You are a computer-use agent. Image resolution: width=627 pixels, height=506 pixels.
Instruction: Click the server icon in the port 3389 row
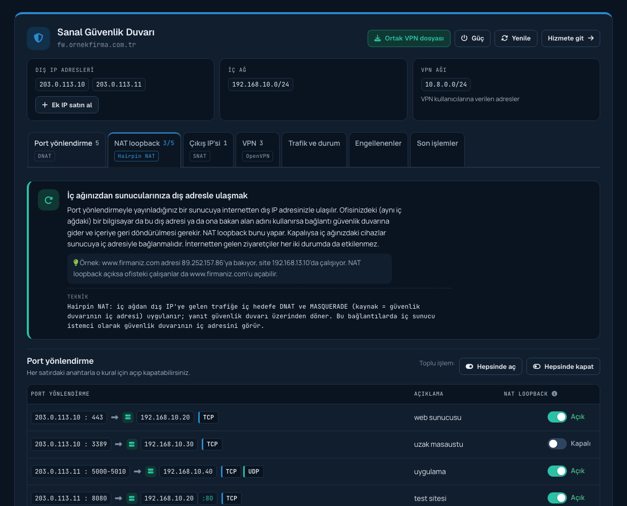pos(132,444)
